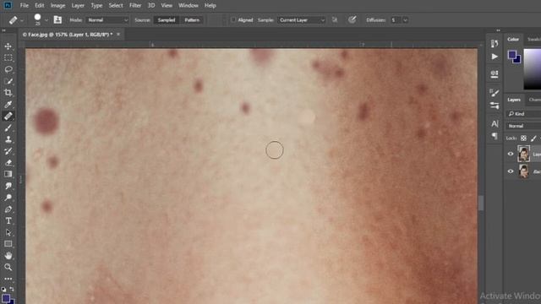Select the Horizontal Type tool
The height and width of the screenshot is (304, 541).
[x=8, y=220]
